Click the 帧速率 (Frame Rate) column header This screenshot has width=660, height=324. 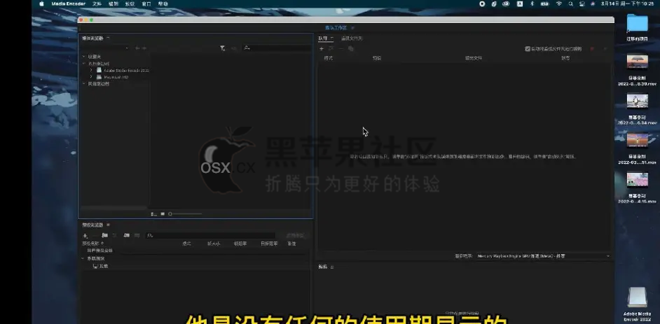coord(240,244)
